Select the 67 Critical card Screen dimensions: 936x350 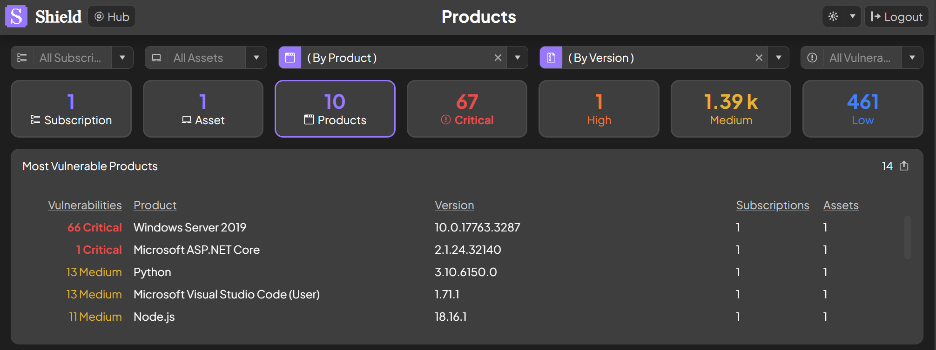[467, 109]
